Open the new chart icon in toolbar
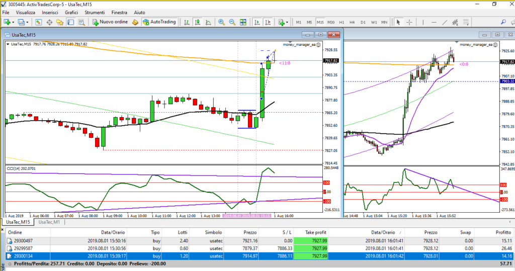Viewport: 515px width, 271px height. pos(7,22)
